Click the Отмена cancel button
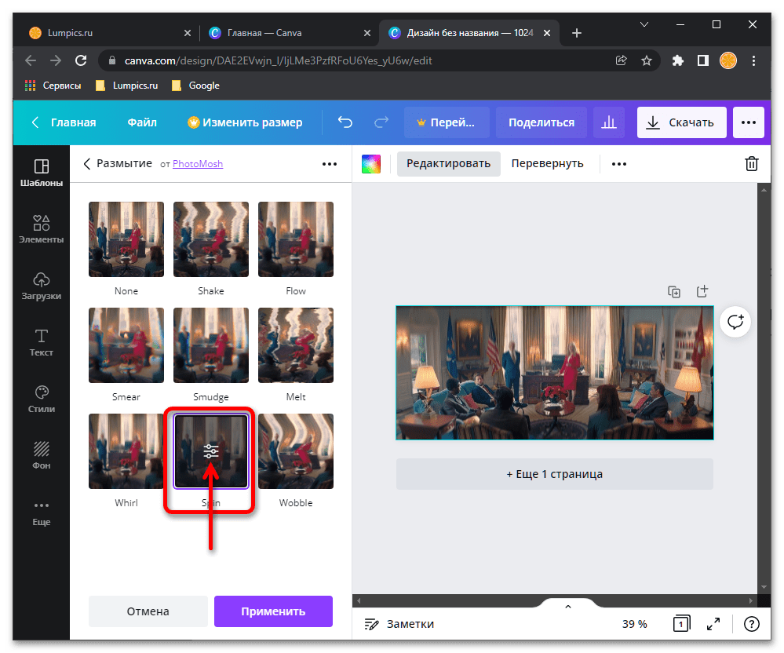 click(148, 611)
